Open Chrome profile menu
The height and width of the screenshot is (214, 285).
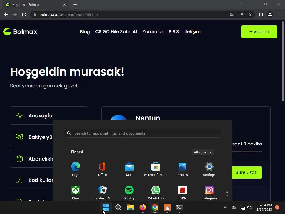[270, 14]
